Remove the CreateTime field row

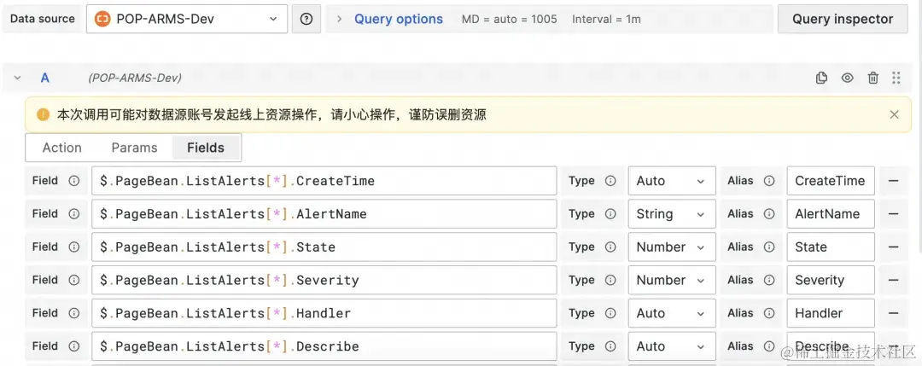tap(894, 181)
